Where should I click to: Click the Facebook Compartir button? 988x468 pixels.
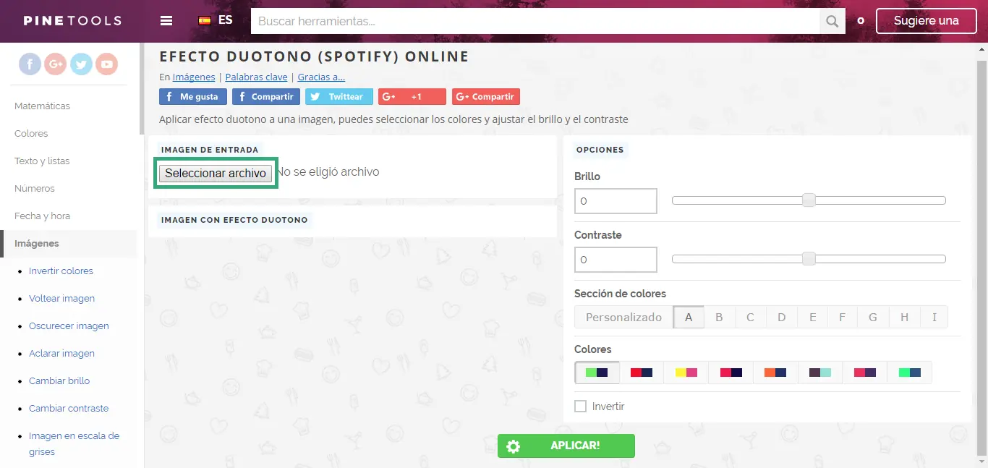tap(266, 97)
